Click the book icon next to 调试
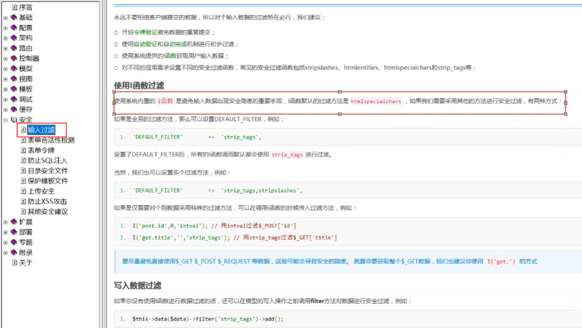This screenshot has height=328, width=582. pos(14,100)
